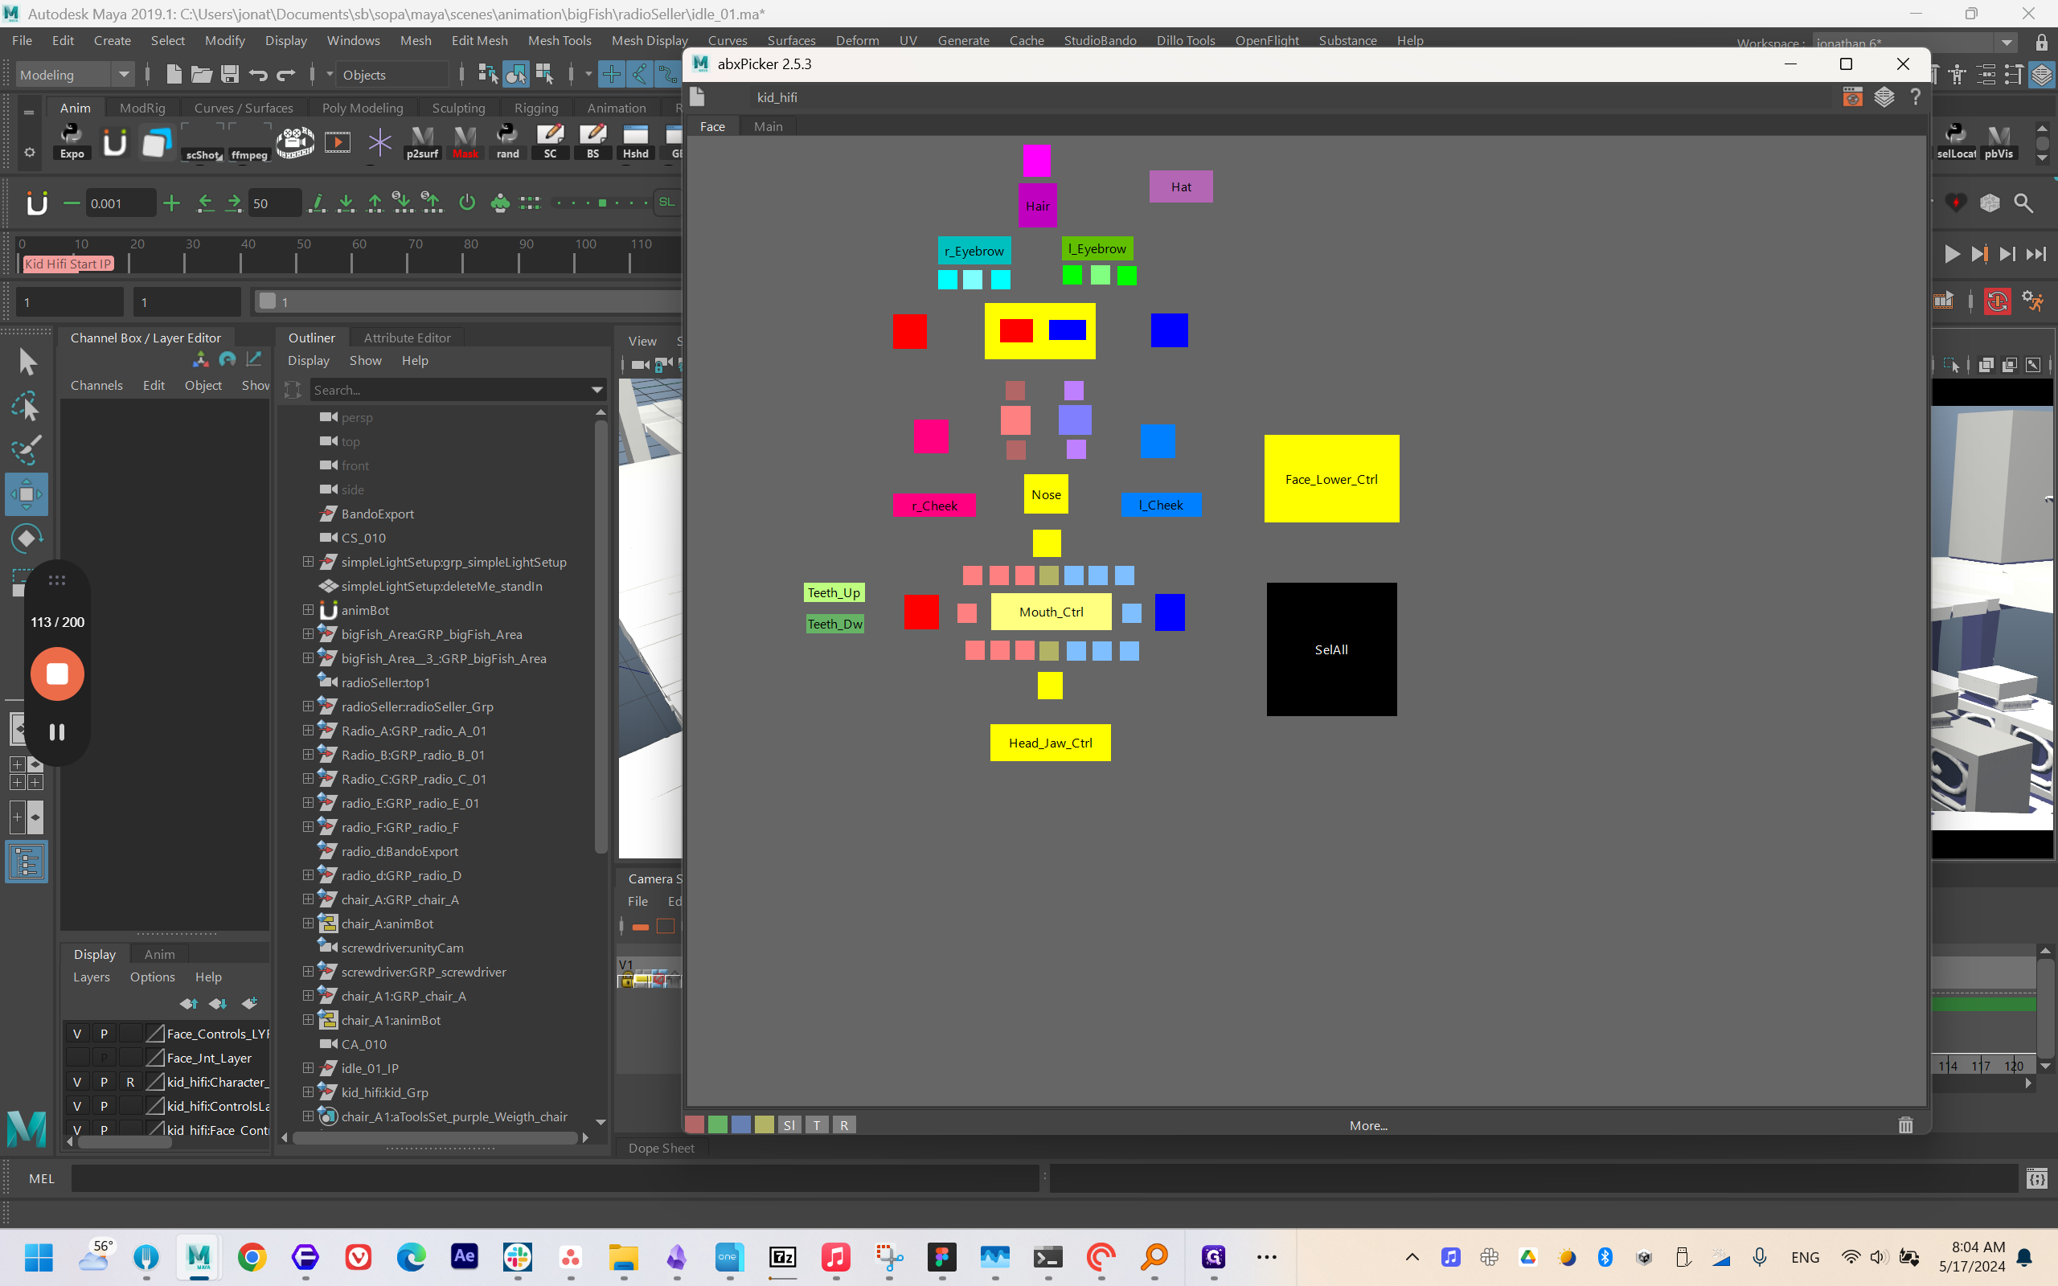Open the Windows menu
Viewport: 2058px width, 1286px height.
pos(354,40)
